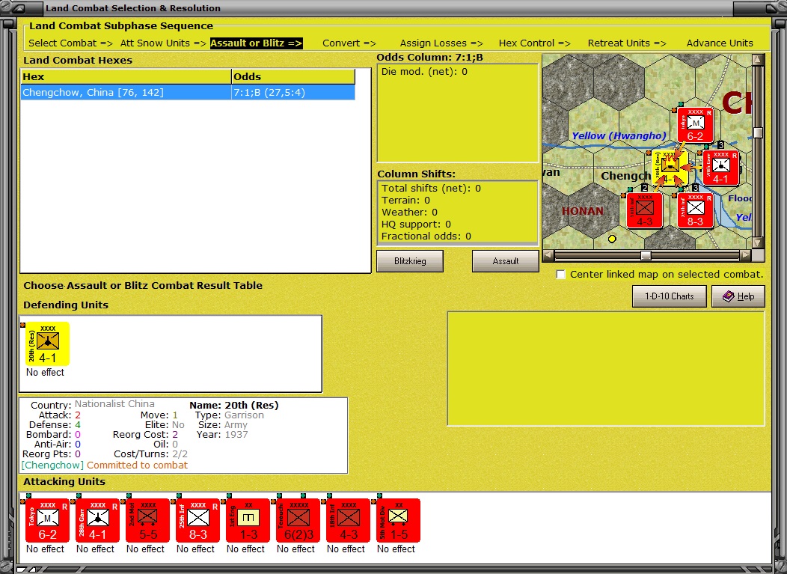This screenshot has width=787, height=574.
Task: Select the 5th Mot Div 1-5 attacking unit
Action: (399, 520)
